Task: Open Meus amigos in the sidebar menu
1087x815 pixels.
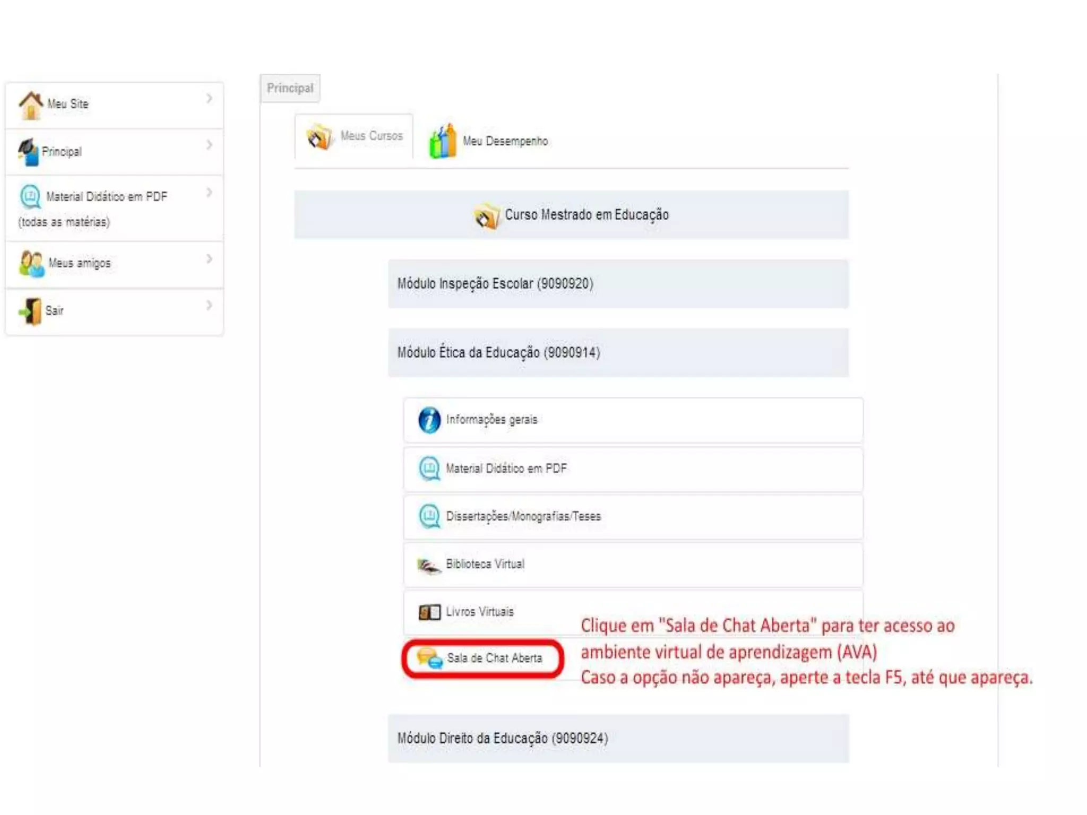Action: coord(114,265)
